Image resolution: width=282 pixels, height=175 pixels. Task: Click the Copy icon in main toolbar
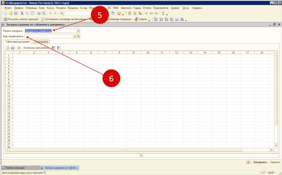pos(27,14)
